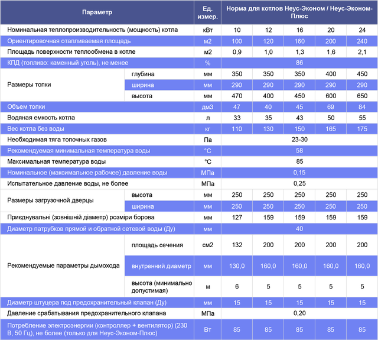378x340 pixels.
Task: Click 'Рекомендуемая минимальная температура воды' label
Action: tap(79, 151)
